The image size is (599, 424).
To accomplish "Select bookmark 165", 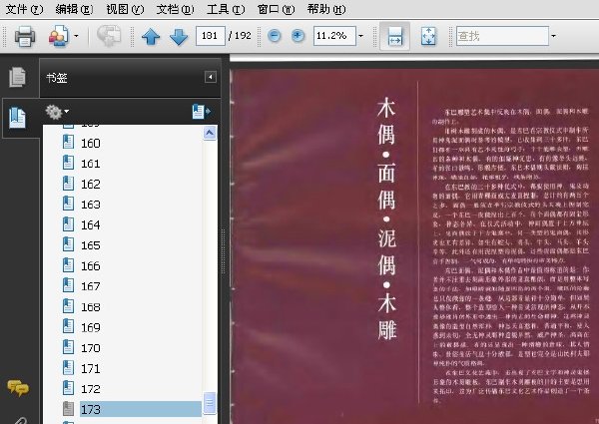I will tap(91, 245).
